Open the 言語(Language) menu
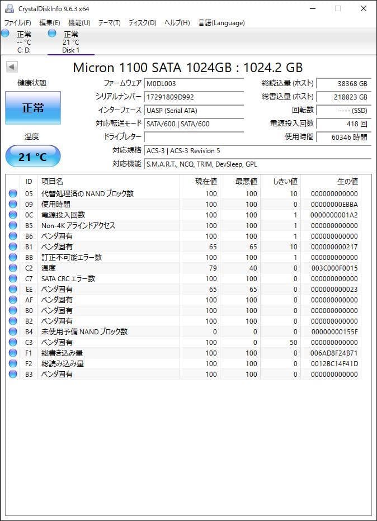The image size is (377, 521). [x=222, y=22]
